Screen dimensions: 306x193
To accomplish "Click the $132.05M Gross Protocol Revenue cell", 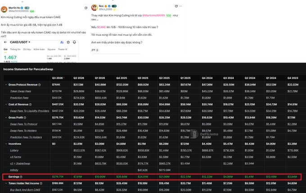I will 122,85.
